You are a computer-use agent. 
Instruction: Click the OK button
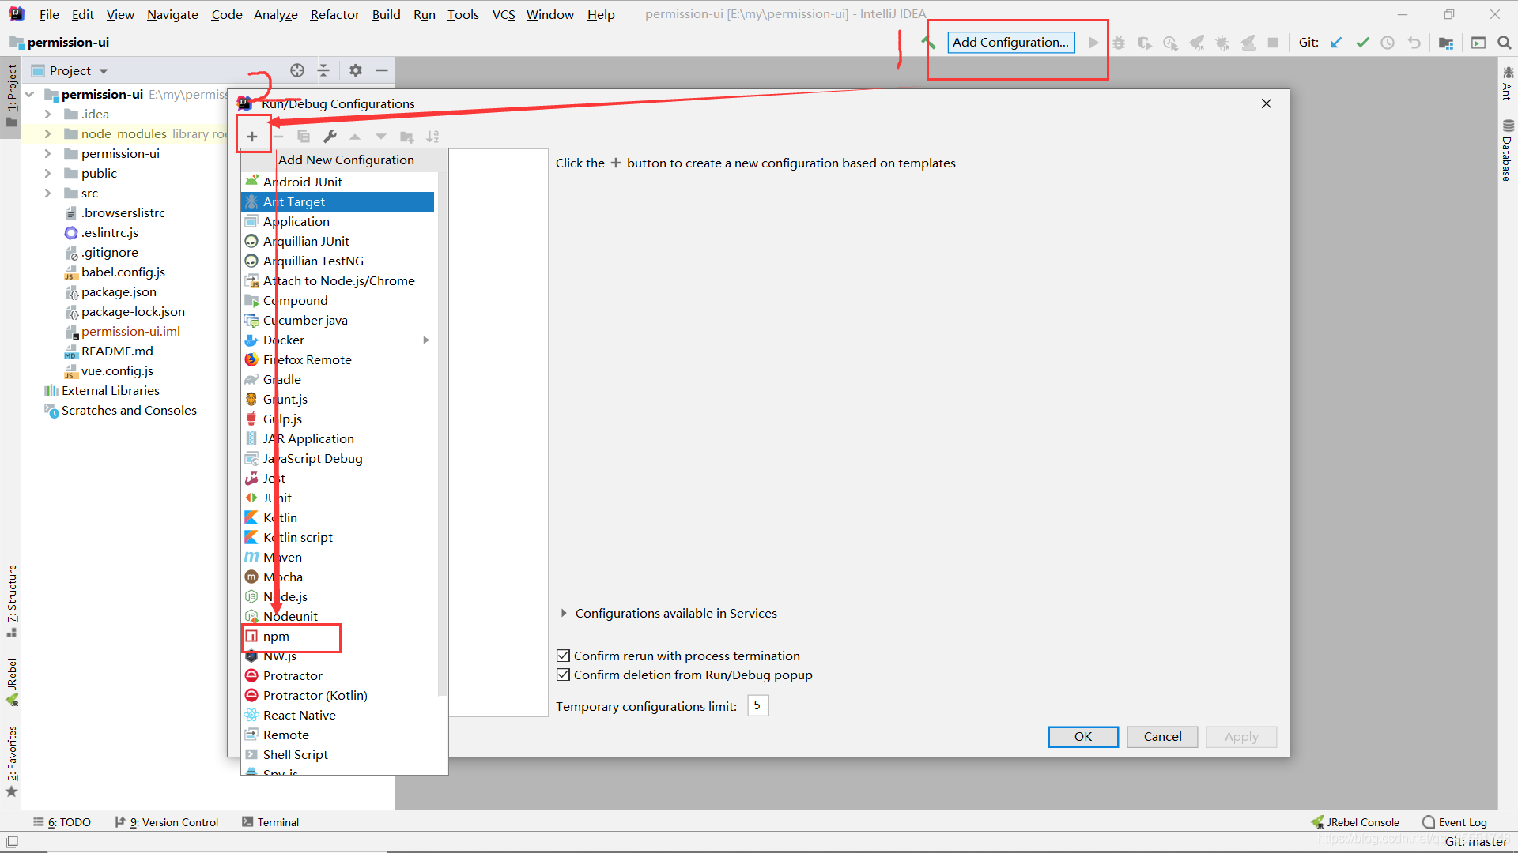coord(1083,736)
